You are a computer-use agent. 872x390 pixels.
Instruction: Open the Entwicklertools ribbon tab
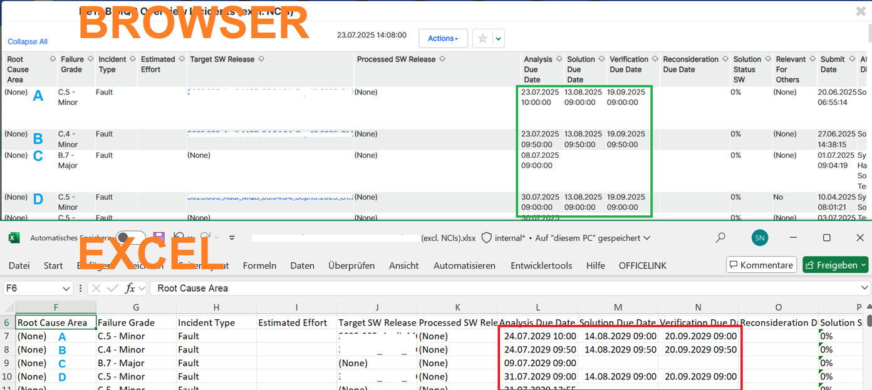pyautogui.click(x=541, y=265)
